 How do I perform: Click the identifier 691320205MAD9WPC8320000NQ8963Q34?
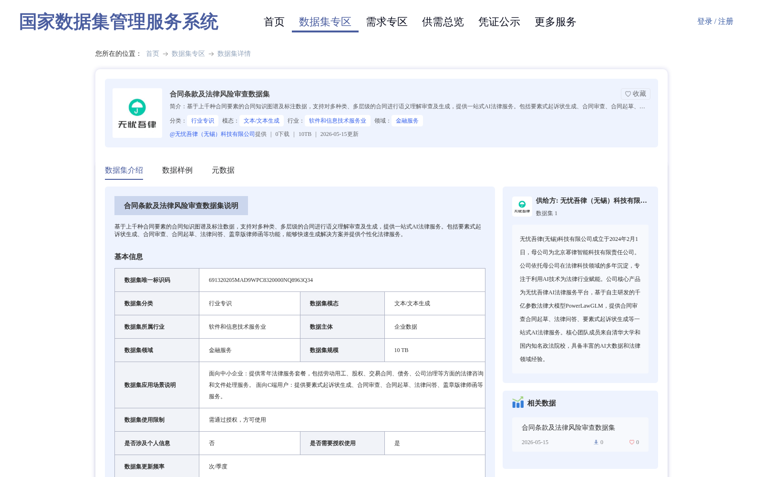pyautogui.click(x=261, y=280)
